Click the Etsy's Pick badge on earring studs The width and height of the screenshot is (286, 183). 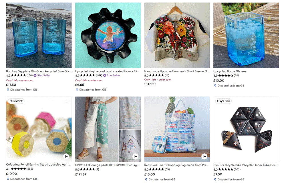[16, 101]
